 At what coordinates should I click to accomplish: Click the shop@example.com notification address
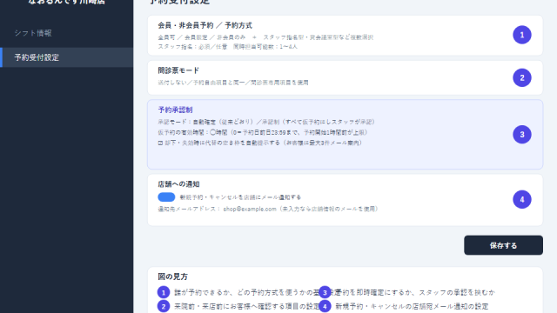coord(250,209)
